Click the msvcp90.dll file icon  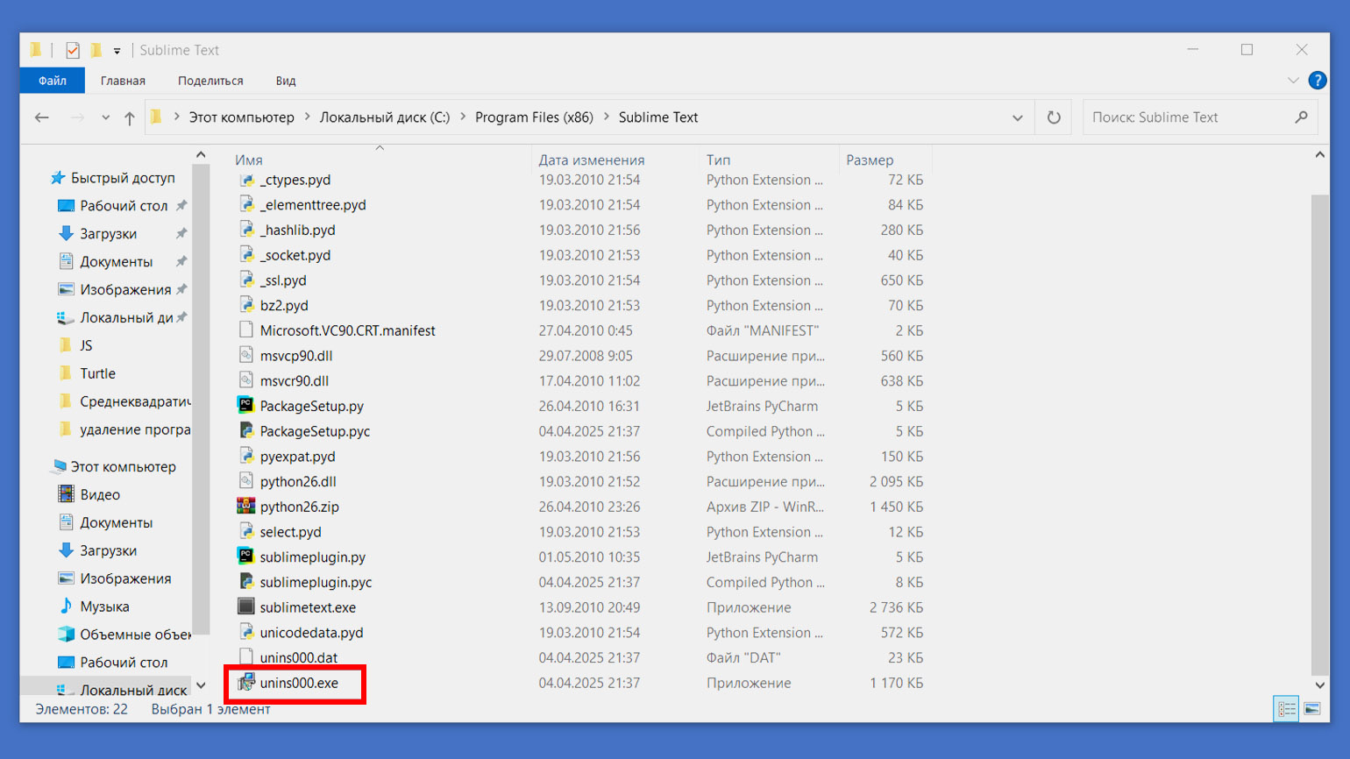[x=246, y=356]
